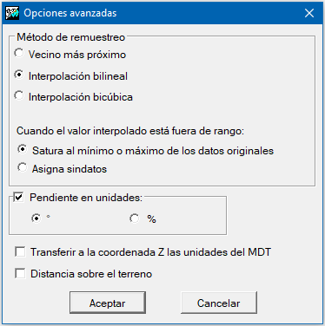Image resolution: width=325 pixels, height=326 pixels.
Task: Click the 'unidades del MDT' label text
Action: coord(227,252)
